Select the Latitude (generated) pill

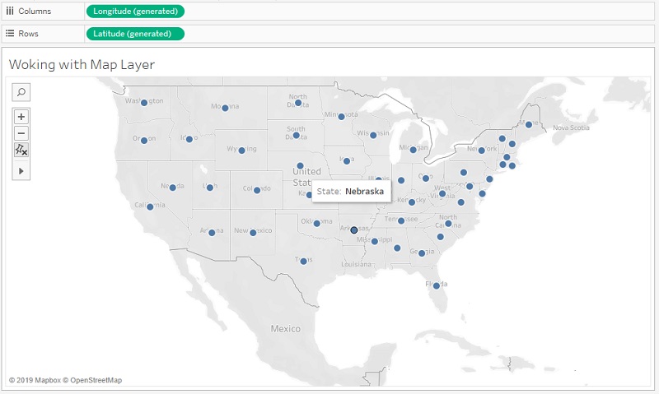click(135, 34)
